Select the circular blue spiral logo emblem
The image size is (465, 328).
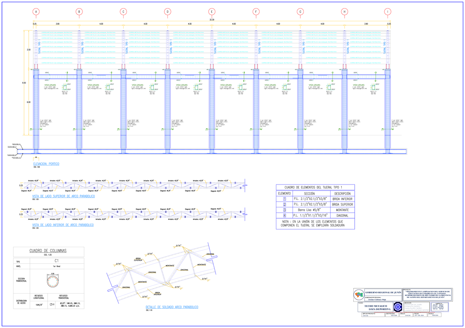398,307
